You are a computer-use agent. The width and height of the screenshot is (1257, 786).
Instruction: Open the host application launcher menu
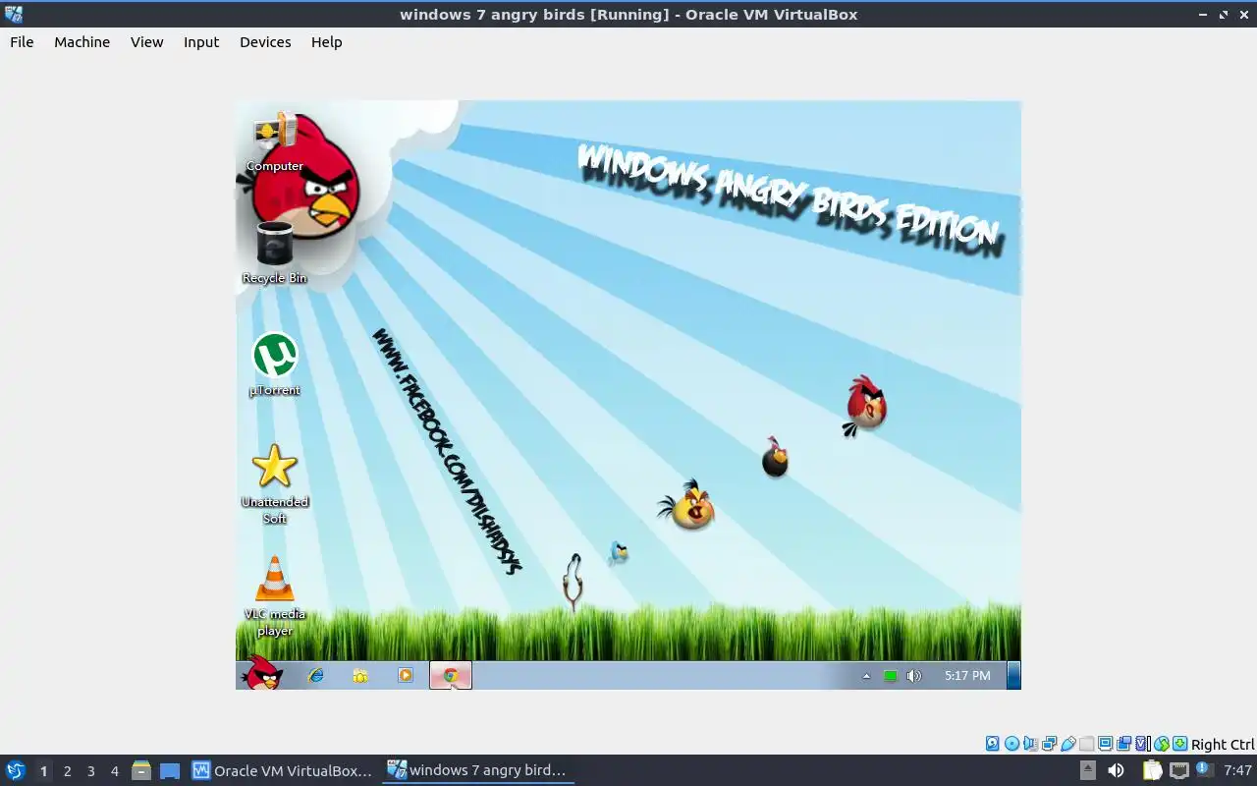pyautogui.click(x=16, y=770)
